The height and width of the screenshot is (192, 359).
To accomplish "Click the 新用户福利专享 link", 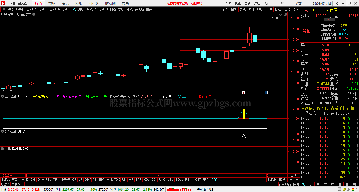I will (289, 184).
